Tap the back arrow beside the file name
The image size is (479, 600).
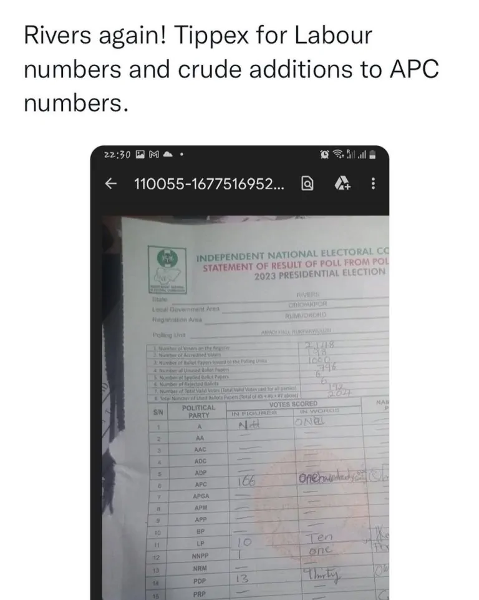coord(111,184)
